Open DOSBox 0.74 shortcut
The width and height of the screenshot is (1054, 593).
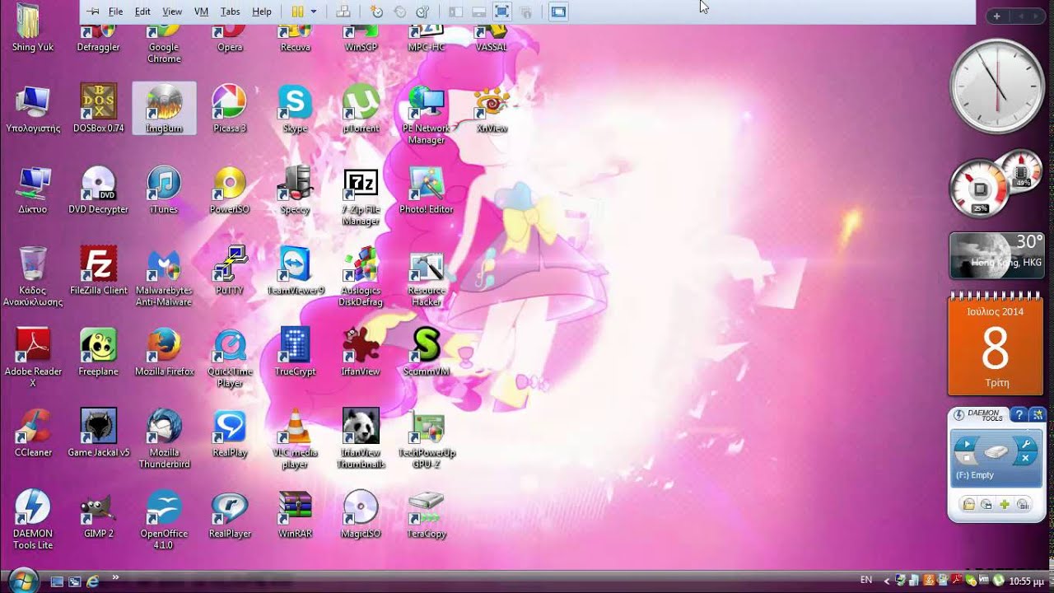98,108
